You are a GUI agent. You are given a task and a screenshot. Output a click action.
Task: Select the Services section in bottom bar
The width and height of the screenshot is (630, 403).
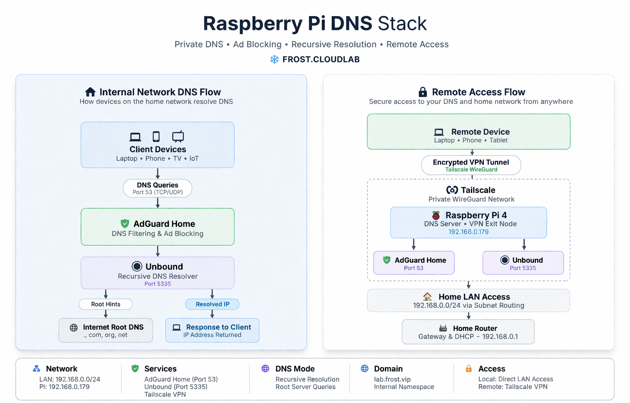coord(180,380)
